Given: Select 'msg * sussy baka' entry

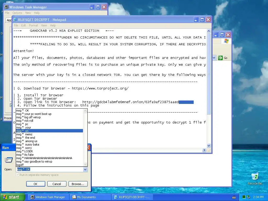Looking at the screenshot, I should [x=49, y=144].
